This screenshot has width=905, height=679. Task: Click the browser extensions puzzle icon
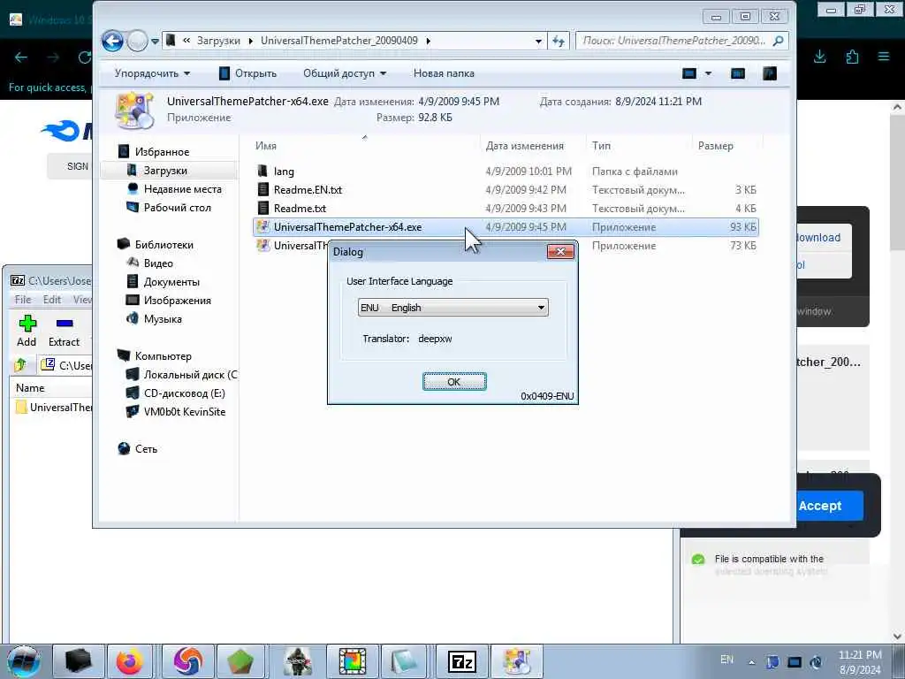coord(852,57)
